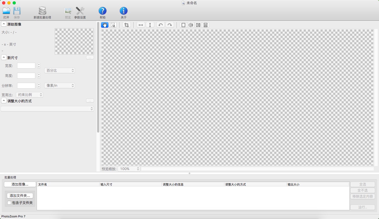Image resolution: width=379 pixels, height=219 pixels.
Task: Open the preview zoom 100% dropdown
Action: click(x=129, y=169)
